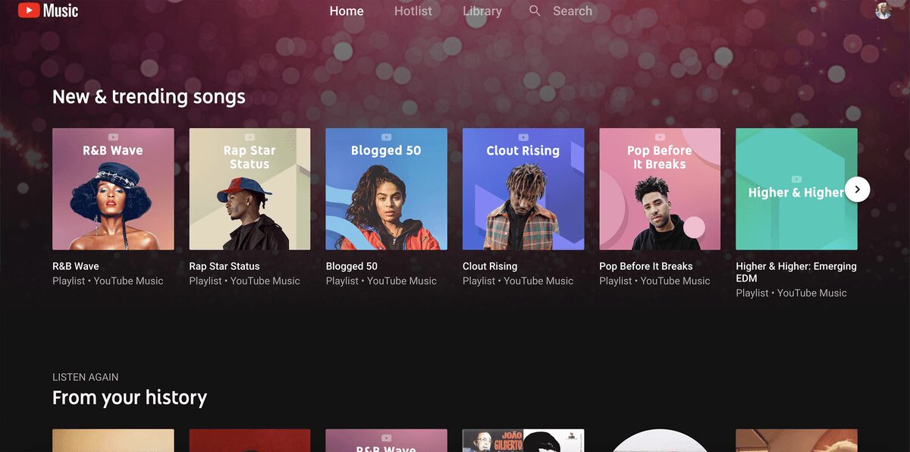Viewport: 910px width, 452px height.
Task: Open Search with the magnifying glass icon
Action: [x=535, y=11]
